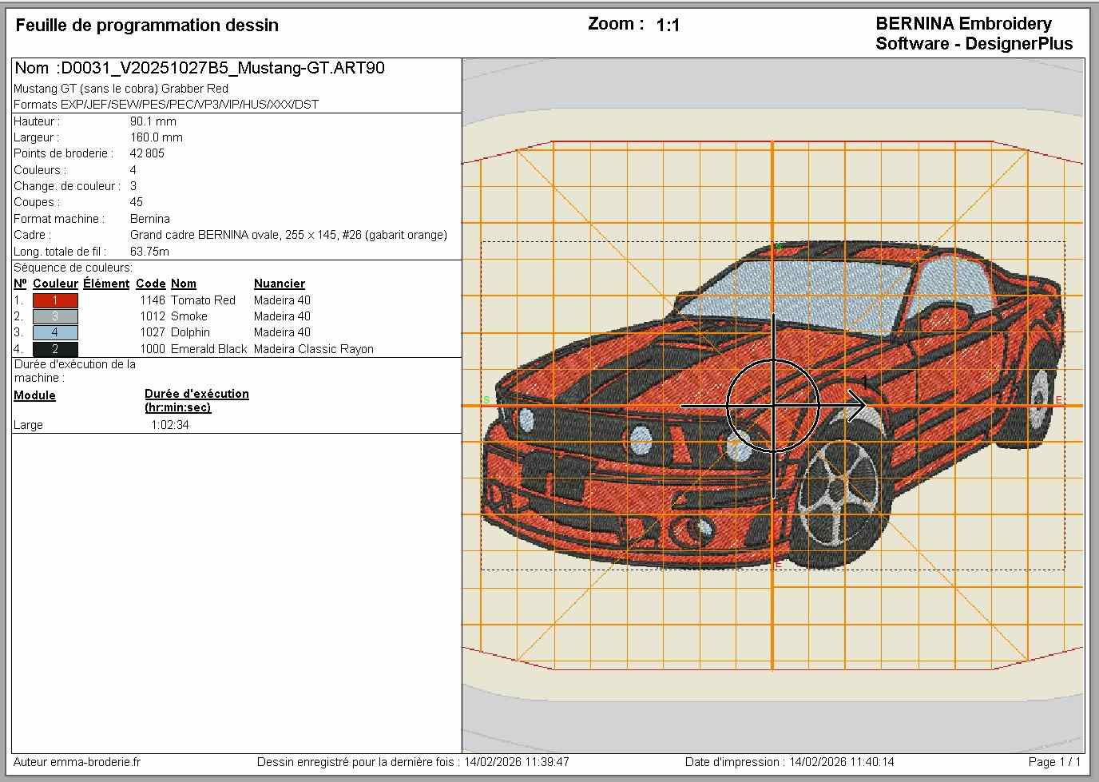This screenshot has width=1099, height=782.
Task: Click the Large module entry
Action: click(28, 425)
